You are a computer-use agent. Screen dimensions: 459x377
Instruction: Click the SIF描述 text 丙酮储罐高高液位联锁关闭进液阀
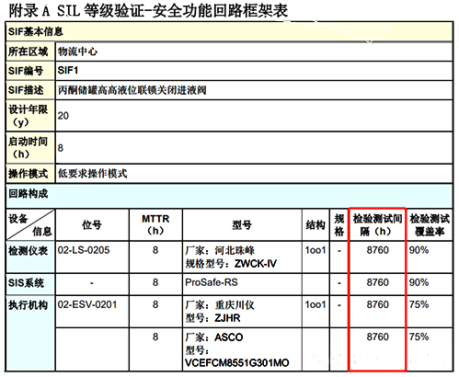point(132,90)
